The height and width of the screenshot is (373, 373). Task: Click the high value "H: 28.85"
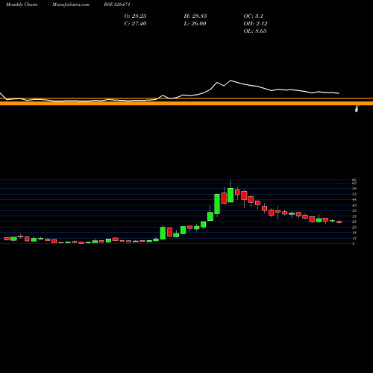[195, 16]
